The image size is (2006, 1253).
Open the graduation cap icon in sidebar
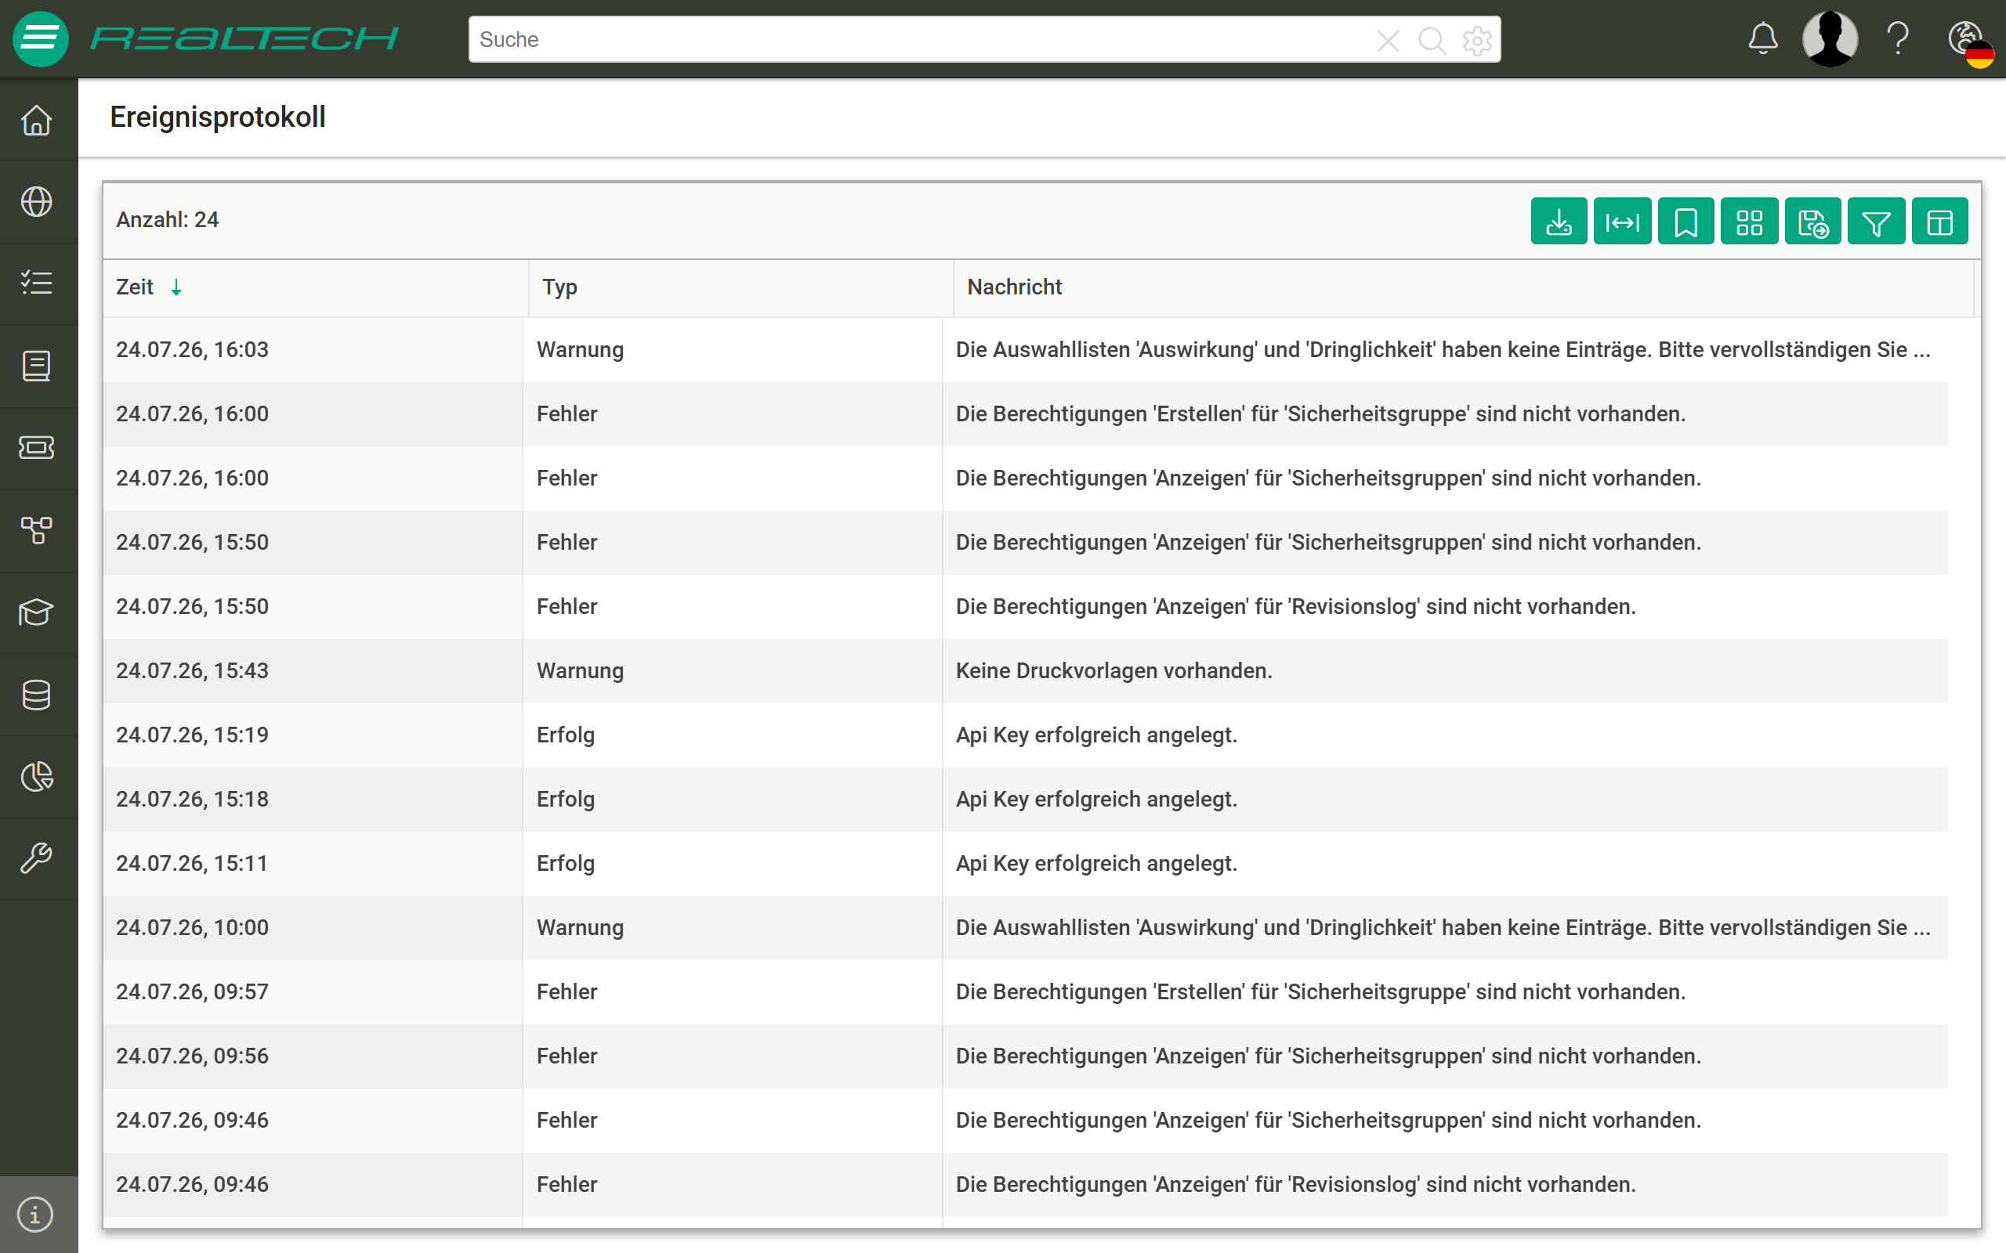pyautogui.click(x=37, y=612)
